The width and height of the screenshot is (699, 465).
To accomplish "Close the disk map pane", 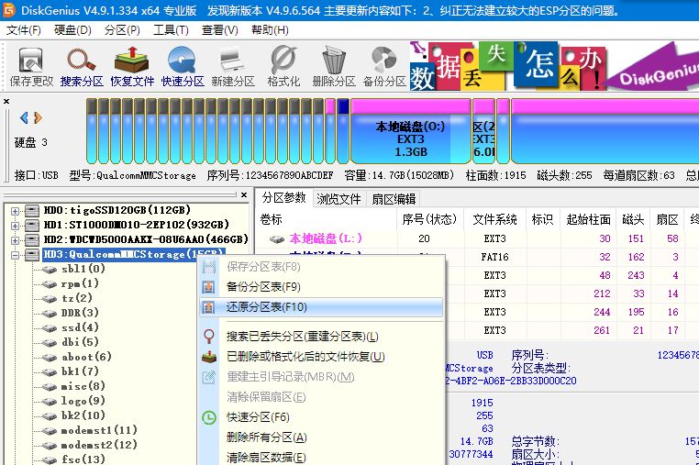I will [6, 102].
